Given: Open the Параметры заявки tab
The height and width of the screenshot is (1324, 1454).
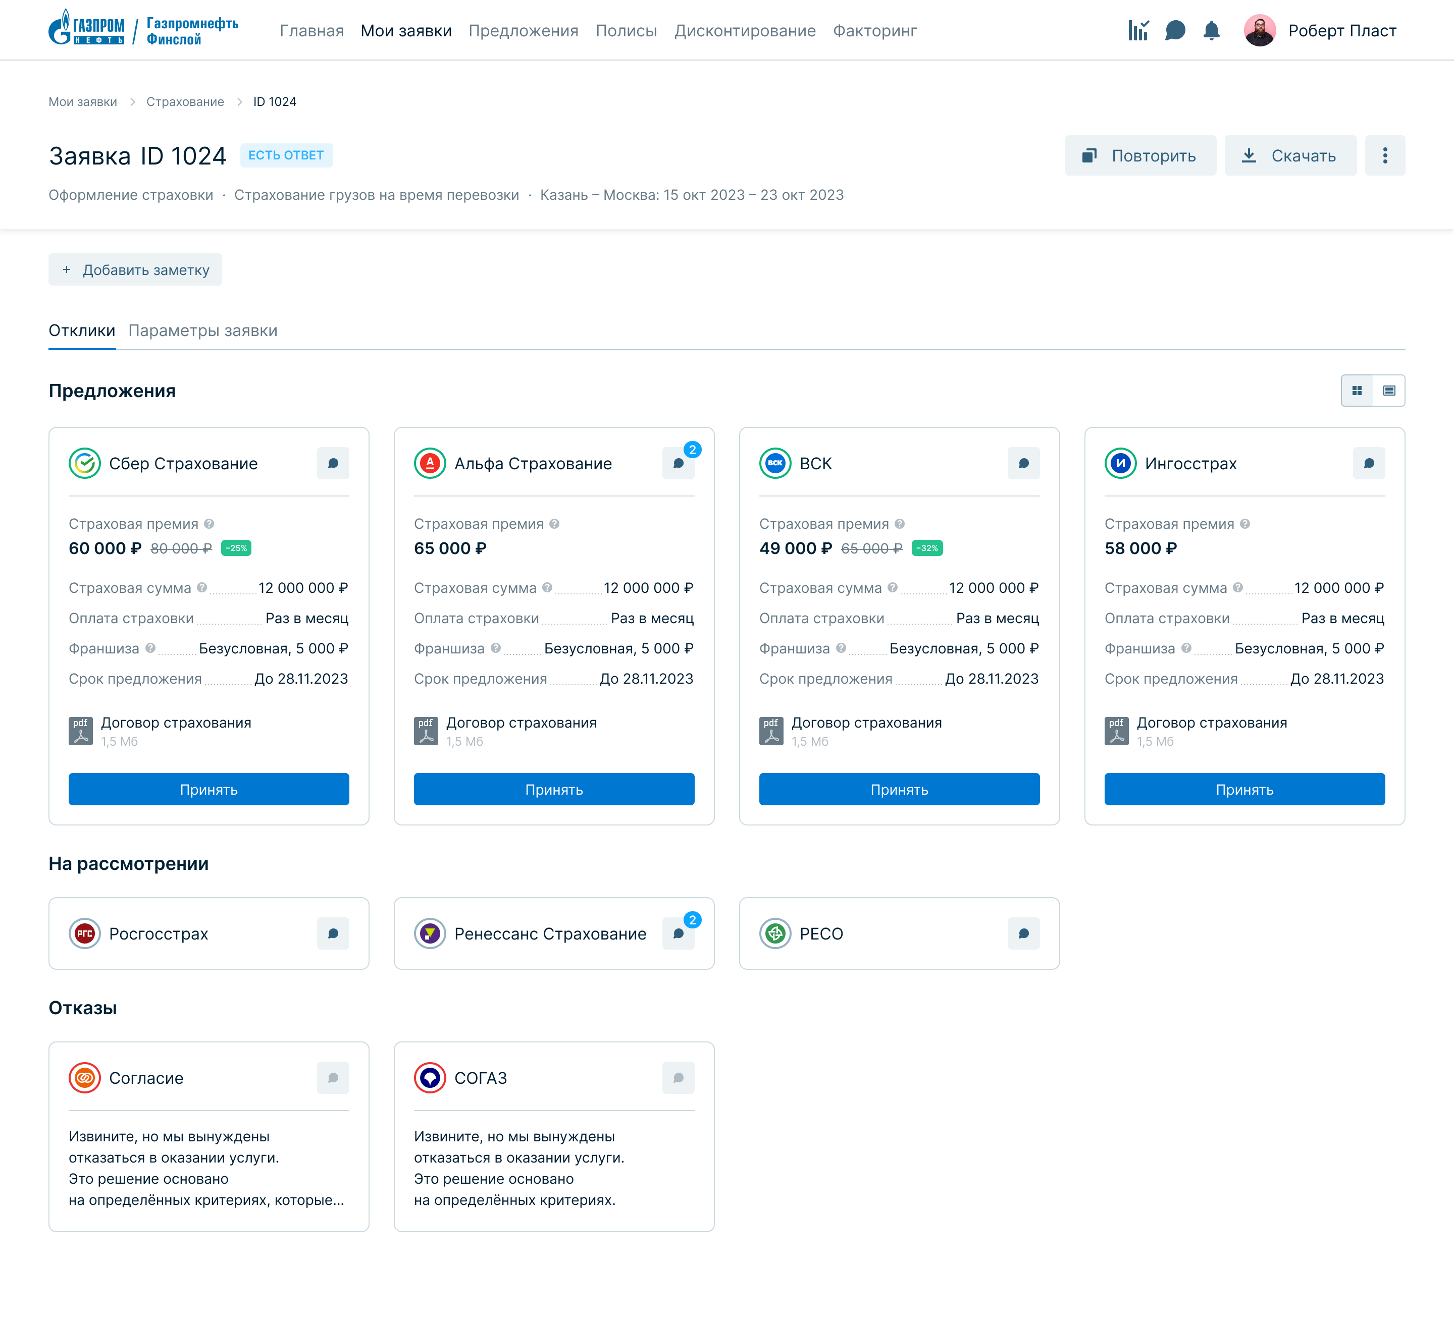Looking at the screenshot, I should (202, 331).
